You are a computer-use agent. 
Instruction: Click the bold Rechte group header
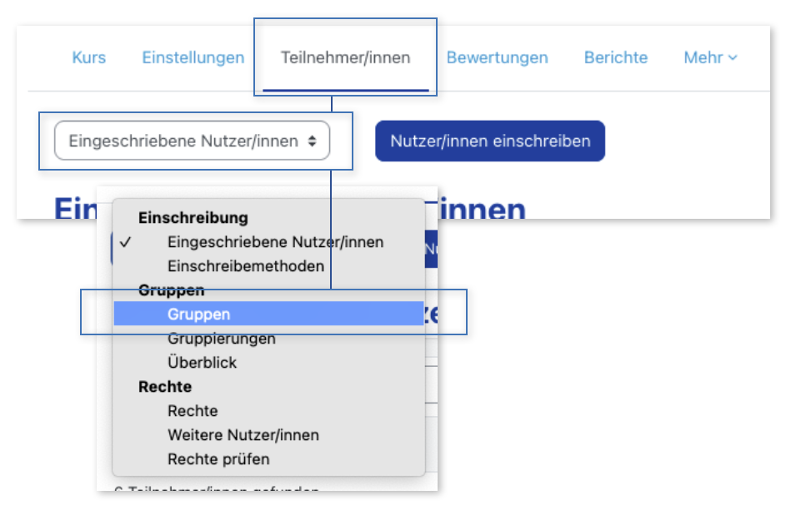click(x=164, y=387)
